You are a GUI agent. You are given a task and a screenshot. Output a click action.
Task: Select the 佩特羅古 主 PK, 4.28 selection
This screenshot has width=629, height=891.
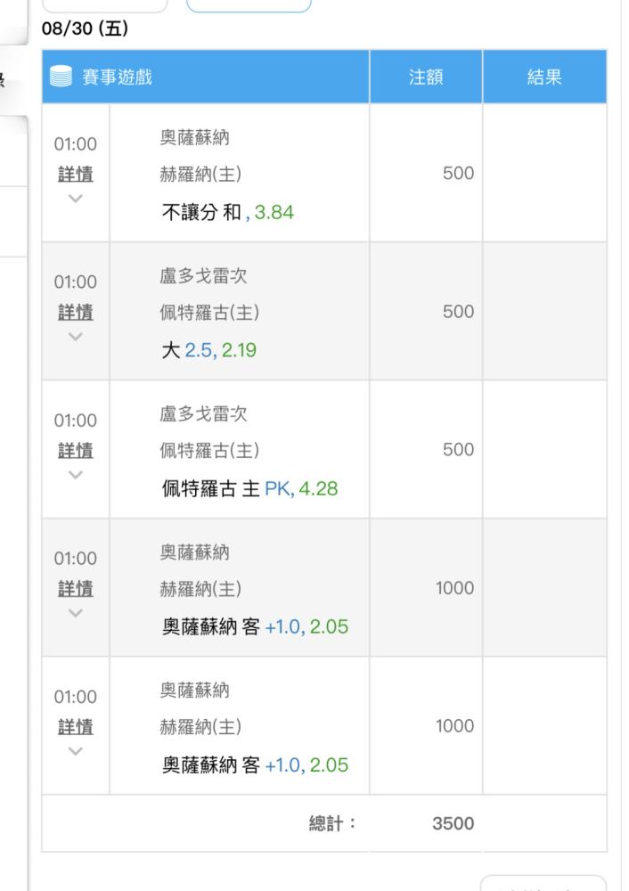click(249, 489)
